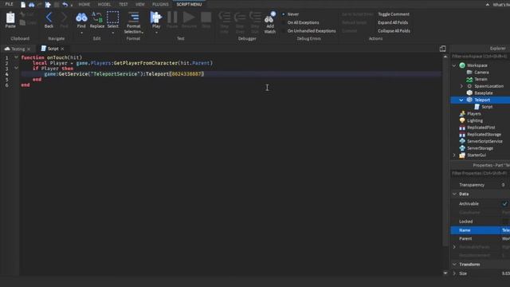Click the binoculars icon in quick access bar

click(x=32, y=5)
